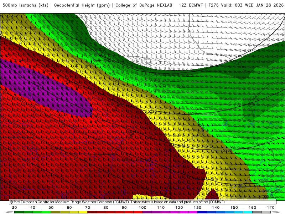Click the 160 knot legend label

(x=253, y=208)
